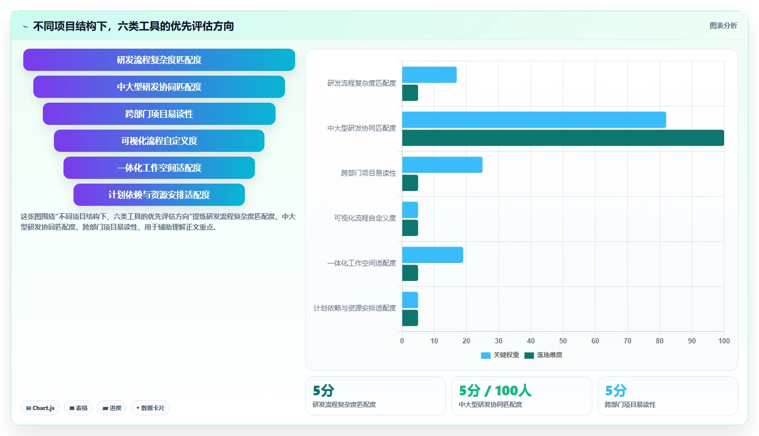The width and height of the screenshot is (759, 436).
Task: Click the dark green 落地难度 legend swatch
Action: pyautogui.click(x=529, y=356)
